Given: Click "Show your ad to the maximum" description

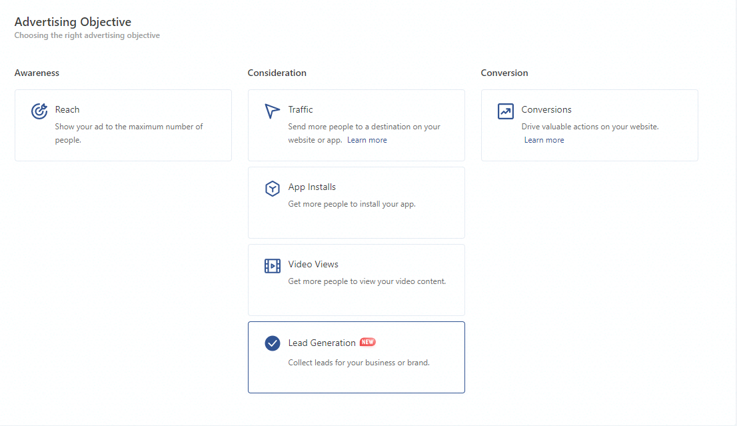Looking at the screenshot, I should (x=129, y=133).
